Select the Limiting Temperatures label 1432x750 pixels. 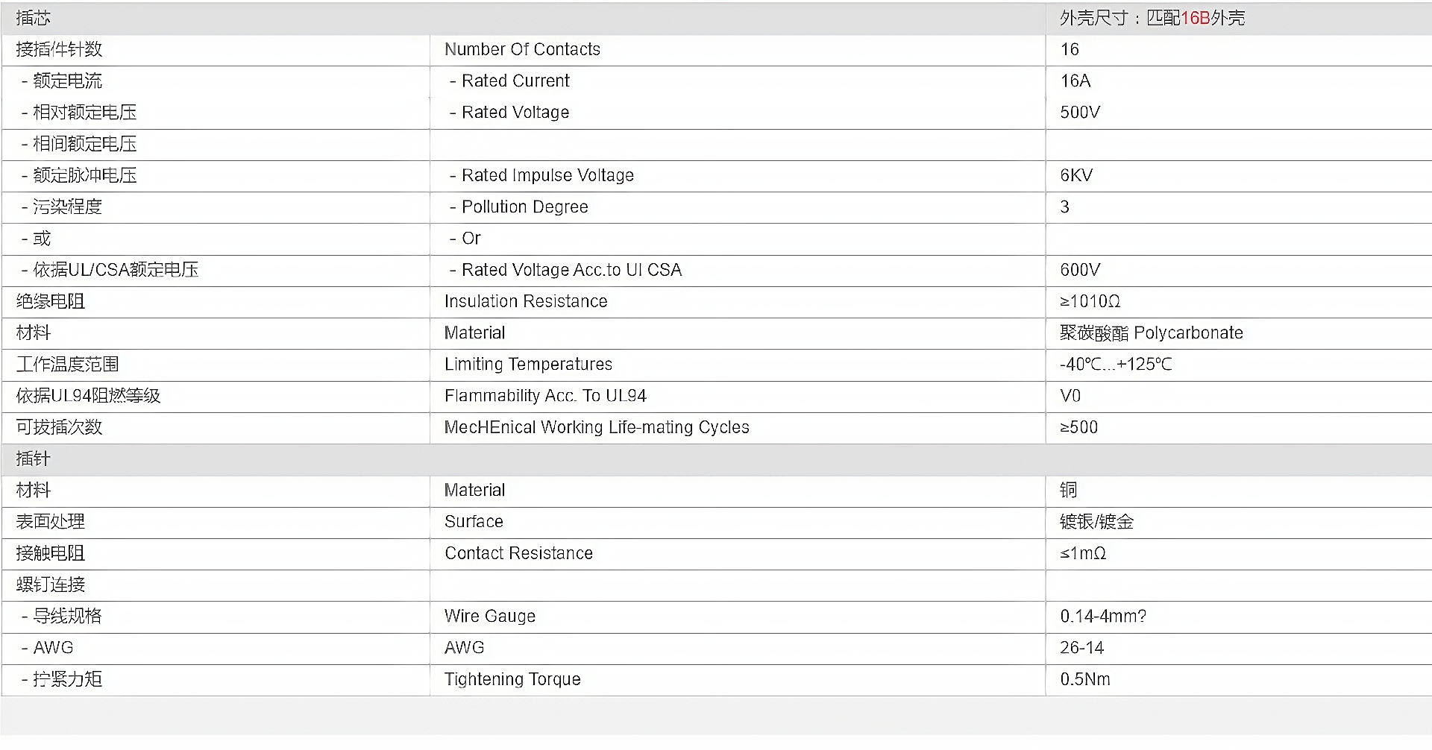pyautogui.click(x=528, y=364)
